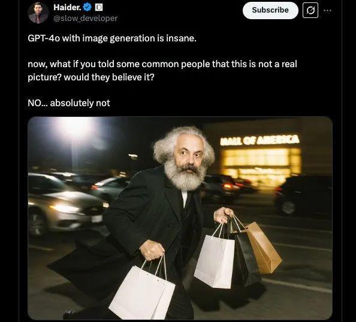
Task: Click the bearded man's face in photo
Action: click(188, 155)
